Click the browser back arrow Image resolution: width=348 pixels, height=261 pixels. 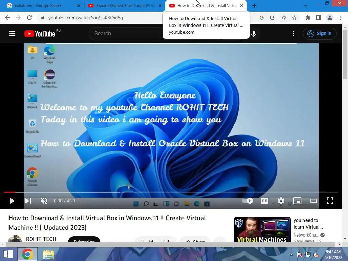(7, 18)
